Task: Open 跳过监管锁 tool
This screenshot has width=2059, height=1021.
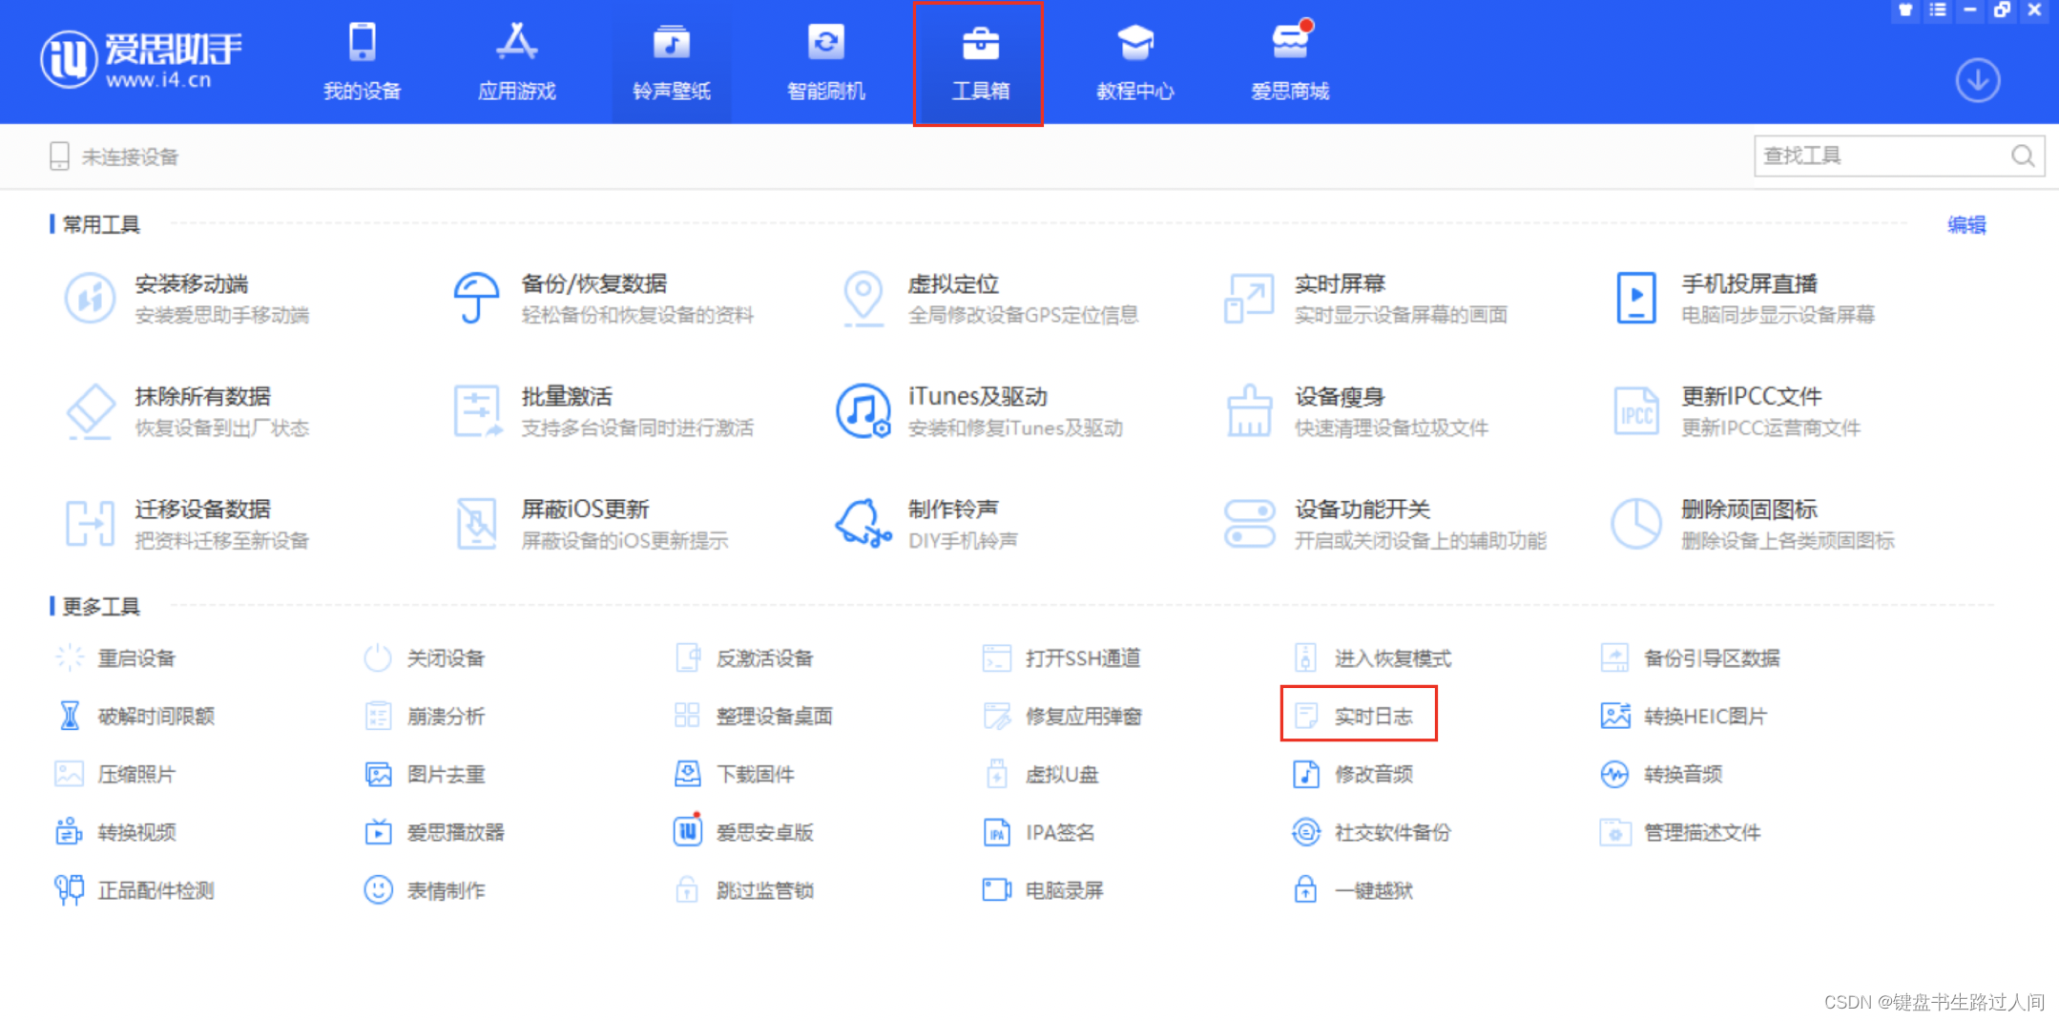Action: [744, 890]
